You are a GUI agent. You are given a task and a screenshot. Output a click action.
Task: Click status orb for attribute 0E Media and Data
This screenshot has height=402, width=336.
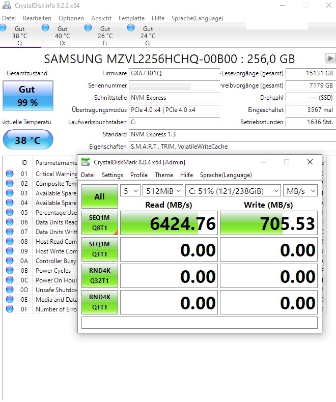coord(10,299)
